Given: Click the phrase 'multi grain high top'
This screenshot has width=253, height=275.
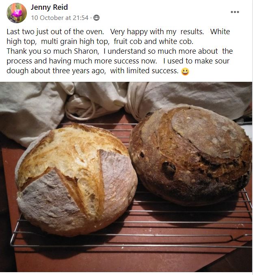Looking at the screenshot, I should tap(75, 41).
